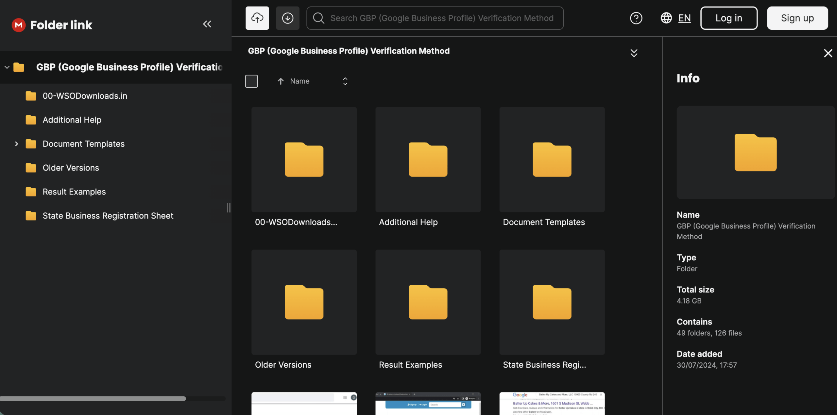Click the Sign up button

(x=797, y=18)
